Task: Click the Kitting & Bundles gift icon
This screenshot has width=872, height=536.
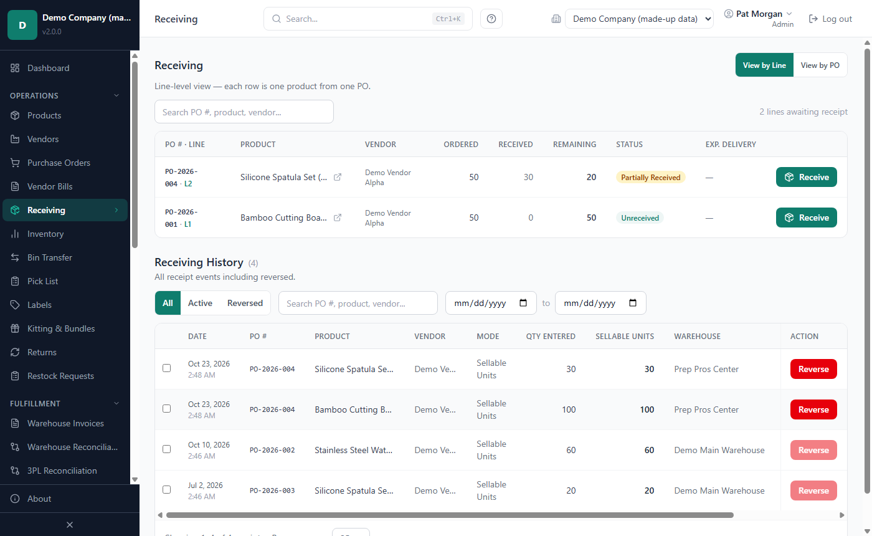Action: [x=15, y=328]
